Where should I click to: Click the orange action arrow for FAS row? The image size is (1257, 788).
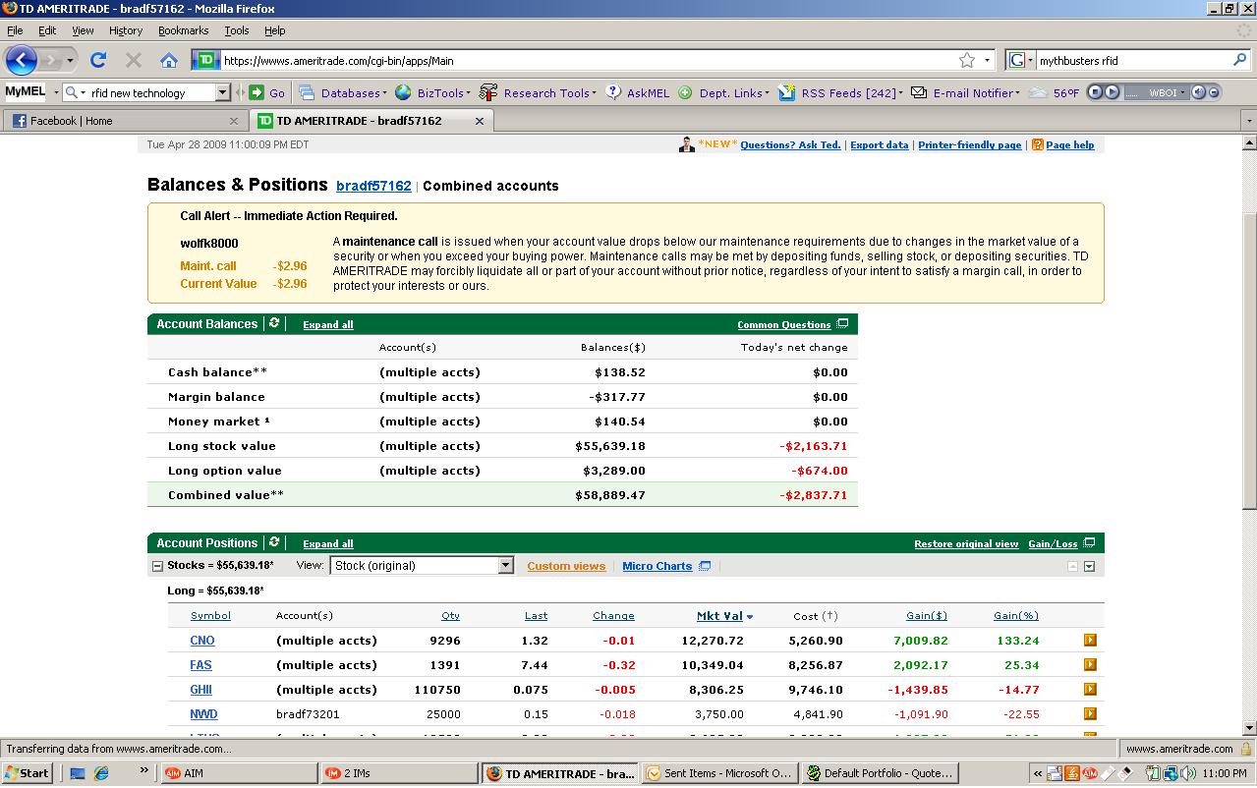click(x=1090, y=664)
